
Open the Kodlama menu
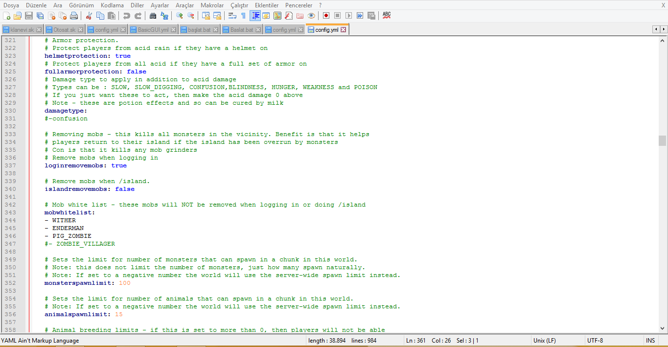112,5
